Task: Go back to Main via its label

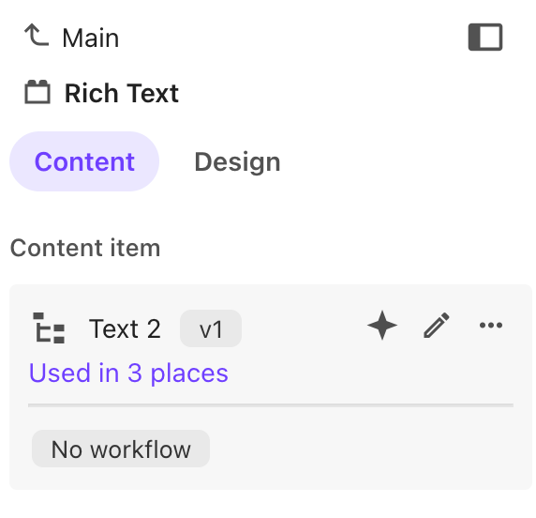Action: [x=91, y=38]
